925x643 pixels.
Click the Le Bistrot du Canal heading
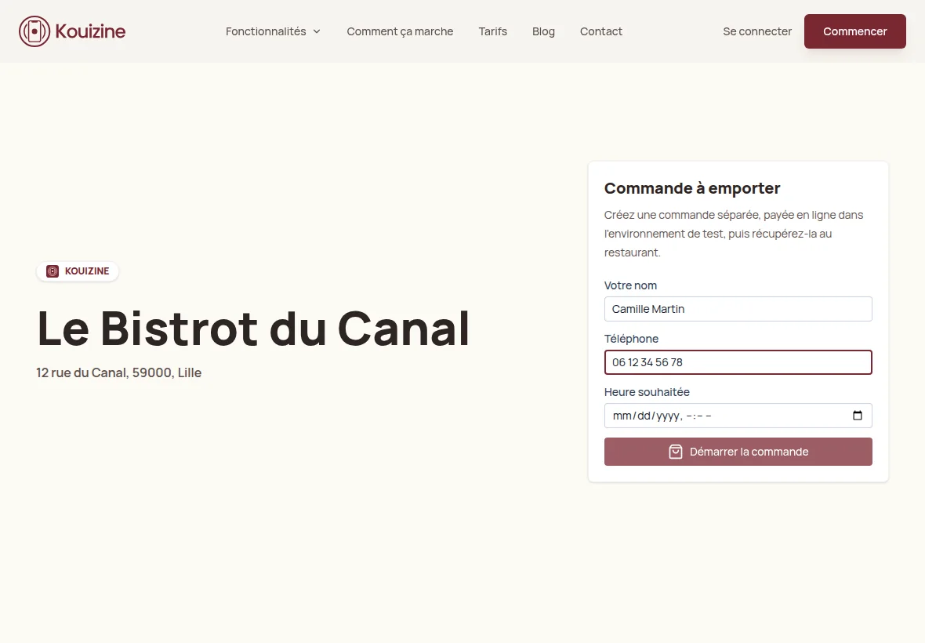click(253, 329)
